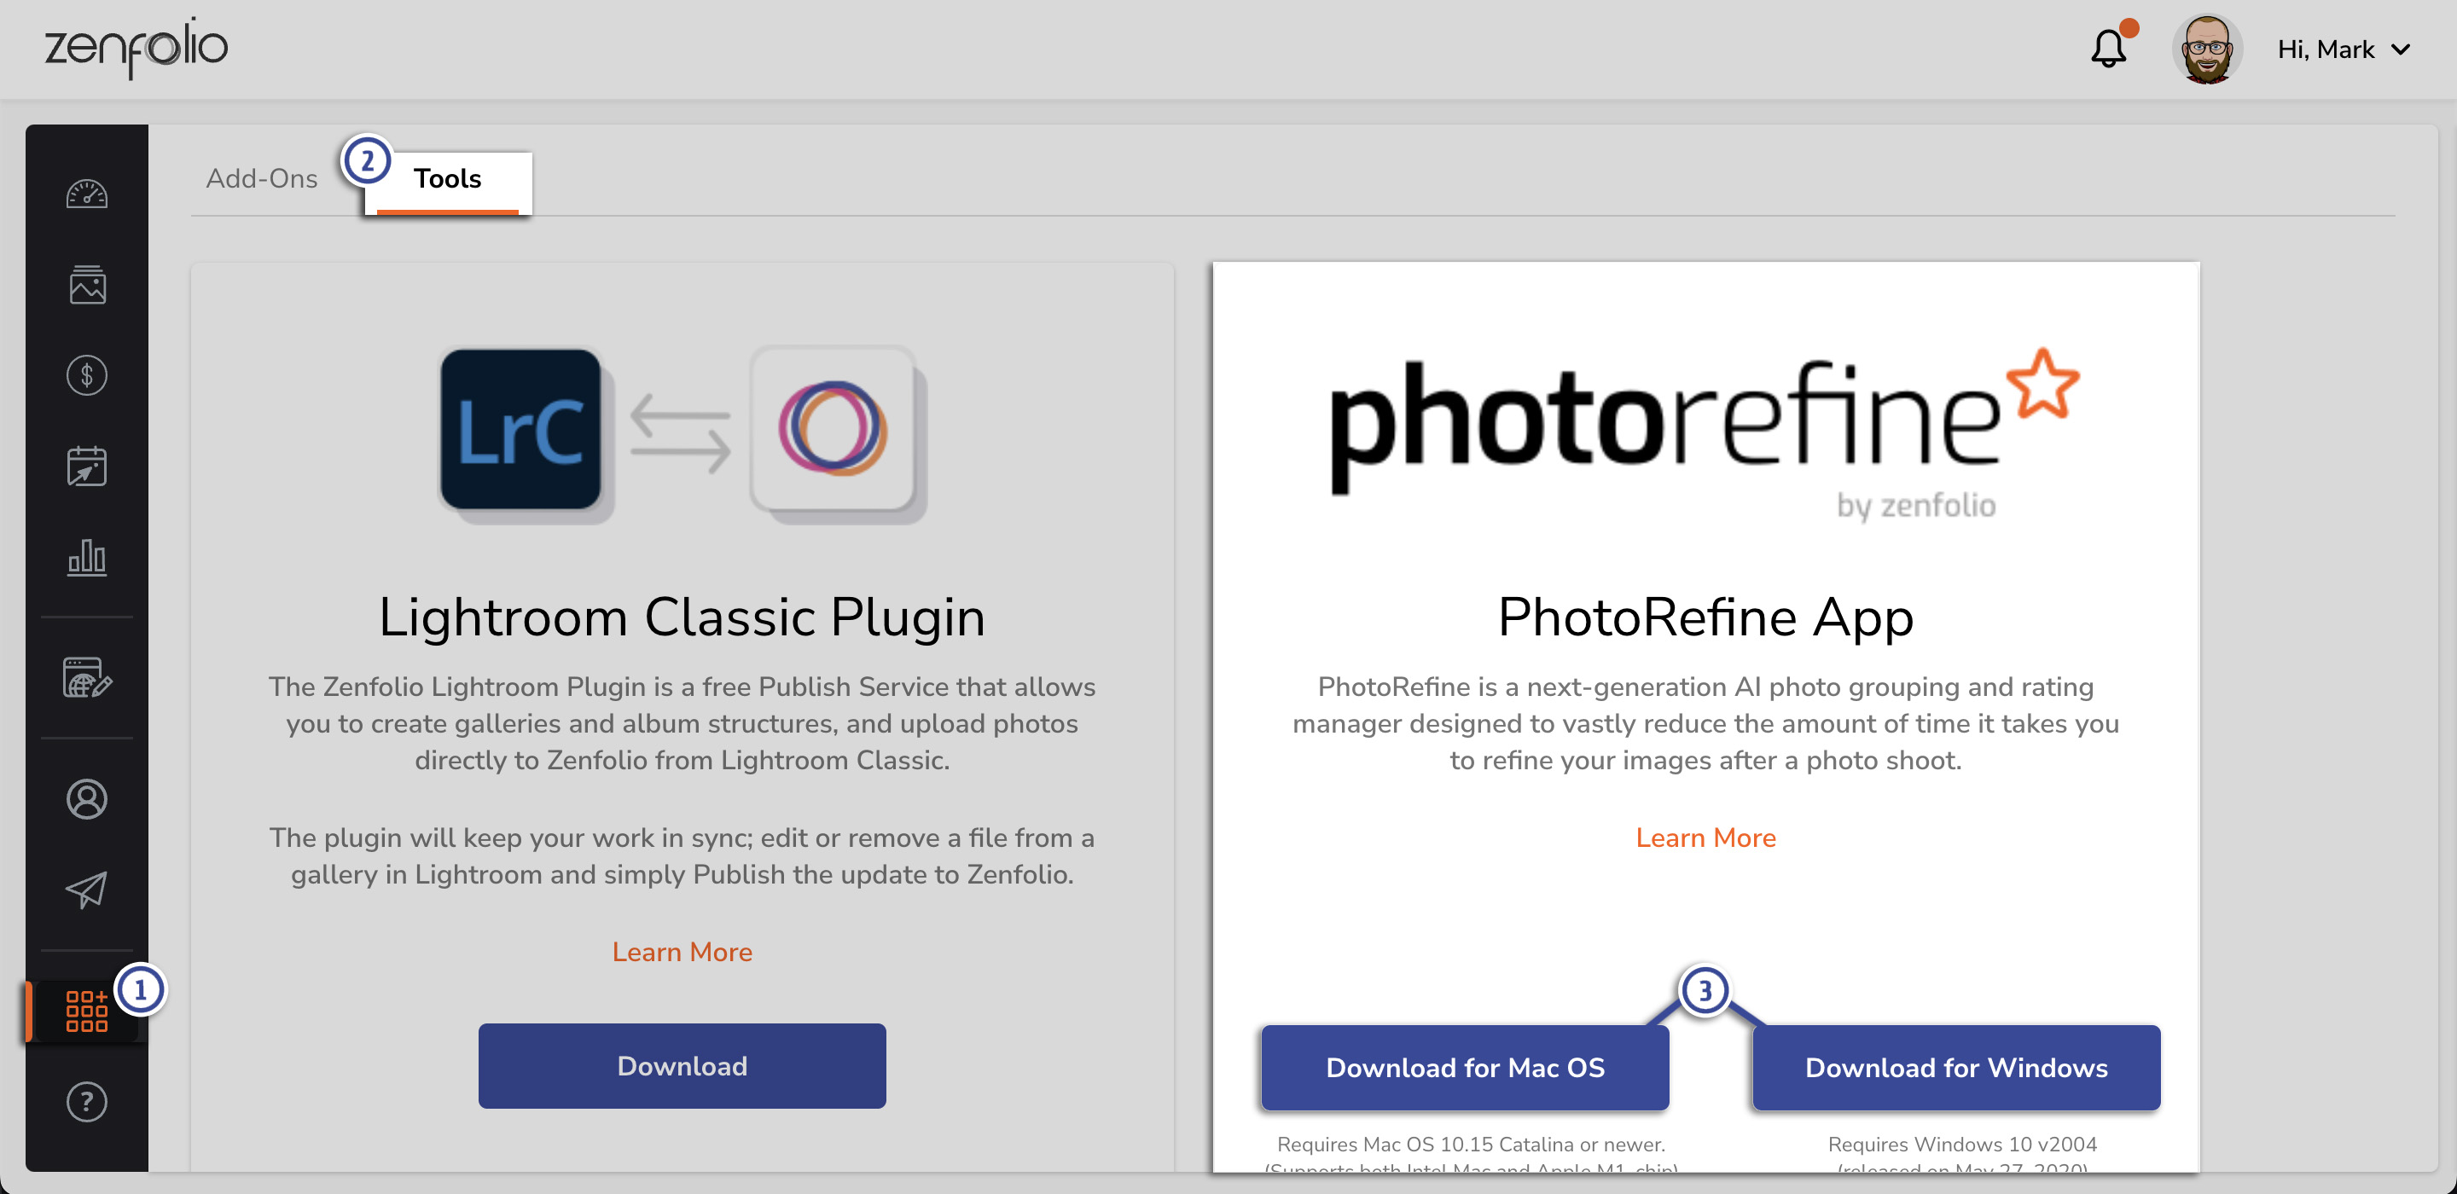Open the calendar bookings sidebar icon
Viewport: 2457px width, 1194px height.
tap(87, 467)
